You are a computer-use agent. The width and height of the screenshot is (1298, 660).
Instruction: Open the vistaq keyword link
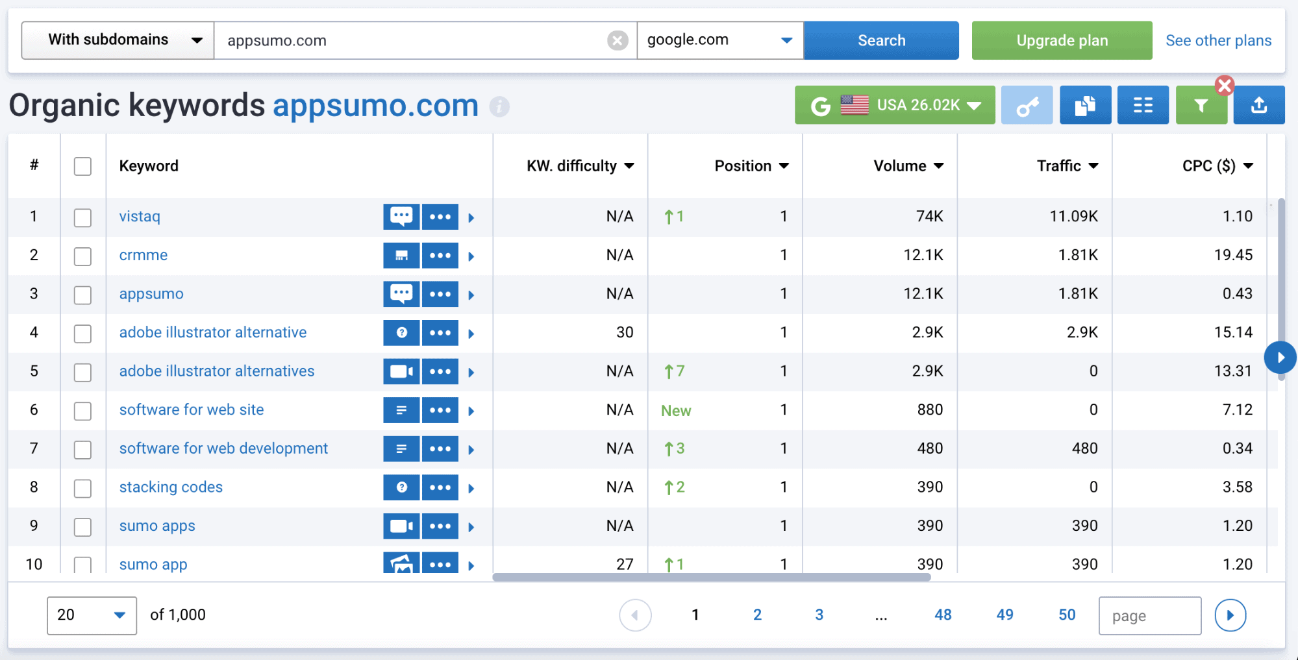pyautogui.click(x=140, y=217)
